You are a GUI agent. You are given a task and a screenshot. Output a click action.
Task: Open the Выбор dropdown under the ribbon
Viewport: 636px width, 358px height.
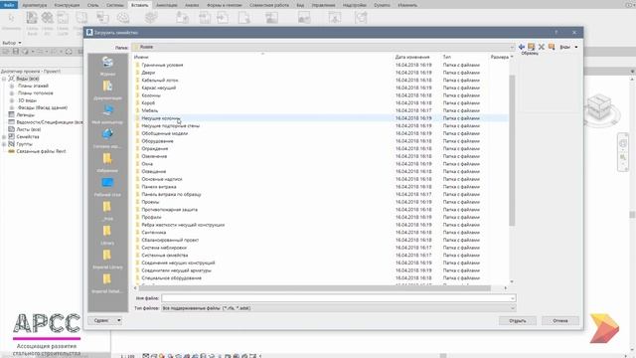tap(12, 43)
